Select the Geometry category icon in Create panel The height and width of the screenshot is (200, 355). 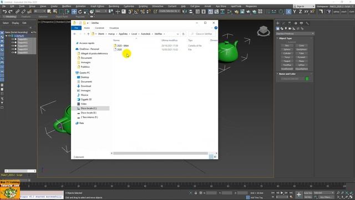coord(277,28)
